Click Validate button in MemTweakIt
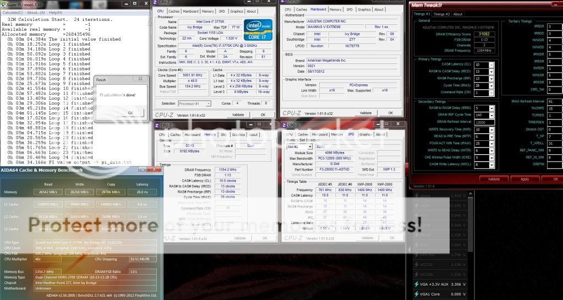Screen dimensions: 563x300 pyautogui.click(x=494, y=179)
